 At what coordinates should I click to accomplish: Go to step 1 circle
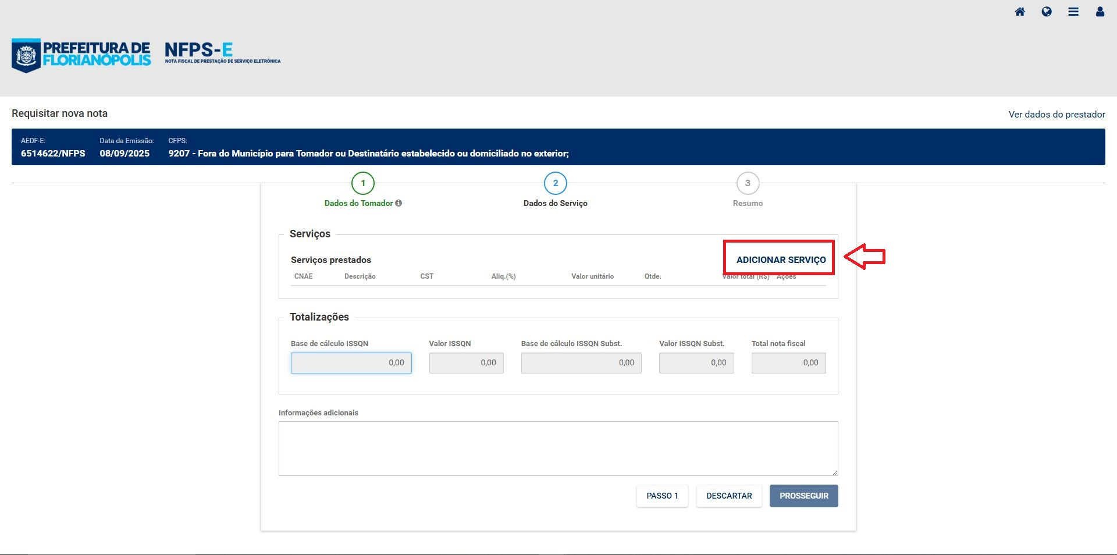tap(363, 183)
